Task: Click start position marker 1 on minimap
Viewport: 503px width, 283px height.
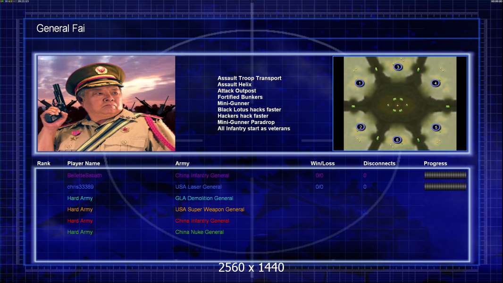Action: (360, 83)
